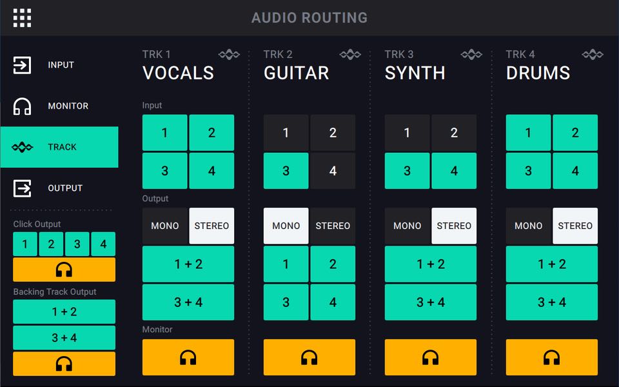Toggle headphone monitor for Synth track
Image resolution: width=619 pixels, height=387 pixels.
[430, 357]
